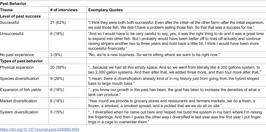Click the 'Unsuccessful' theme row label
266x132 pixels.
point(12,34)
